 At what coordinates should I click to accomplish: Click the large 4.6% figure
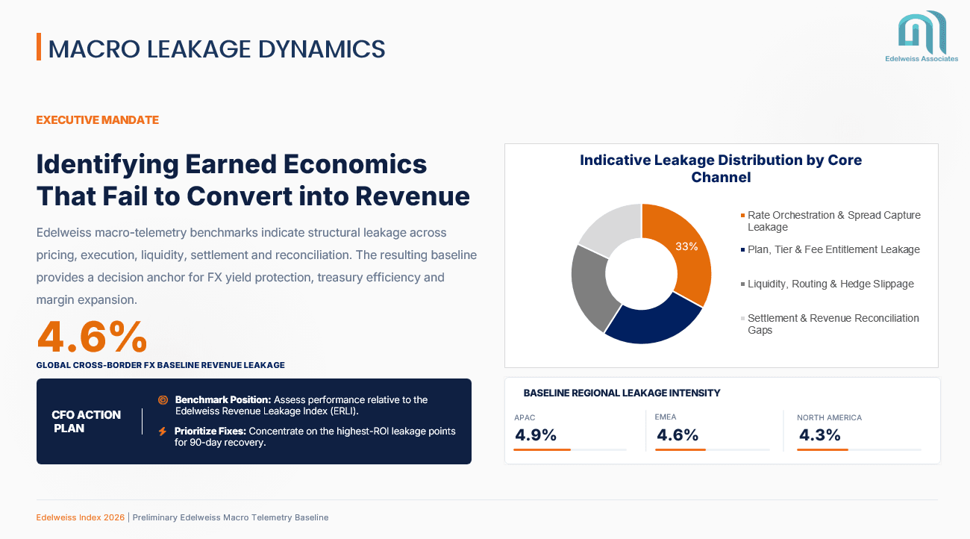[92, 337]
